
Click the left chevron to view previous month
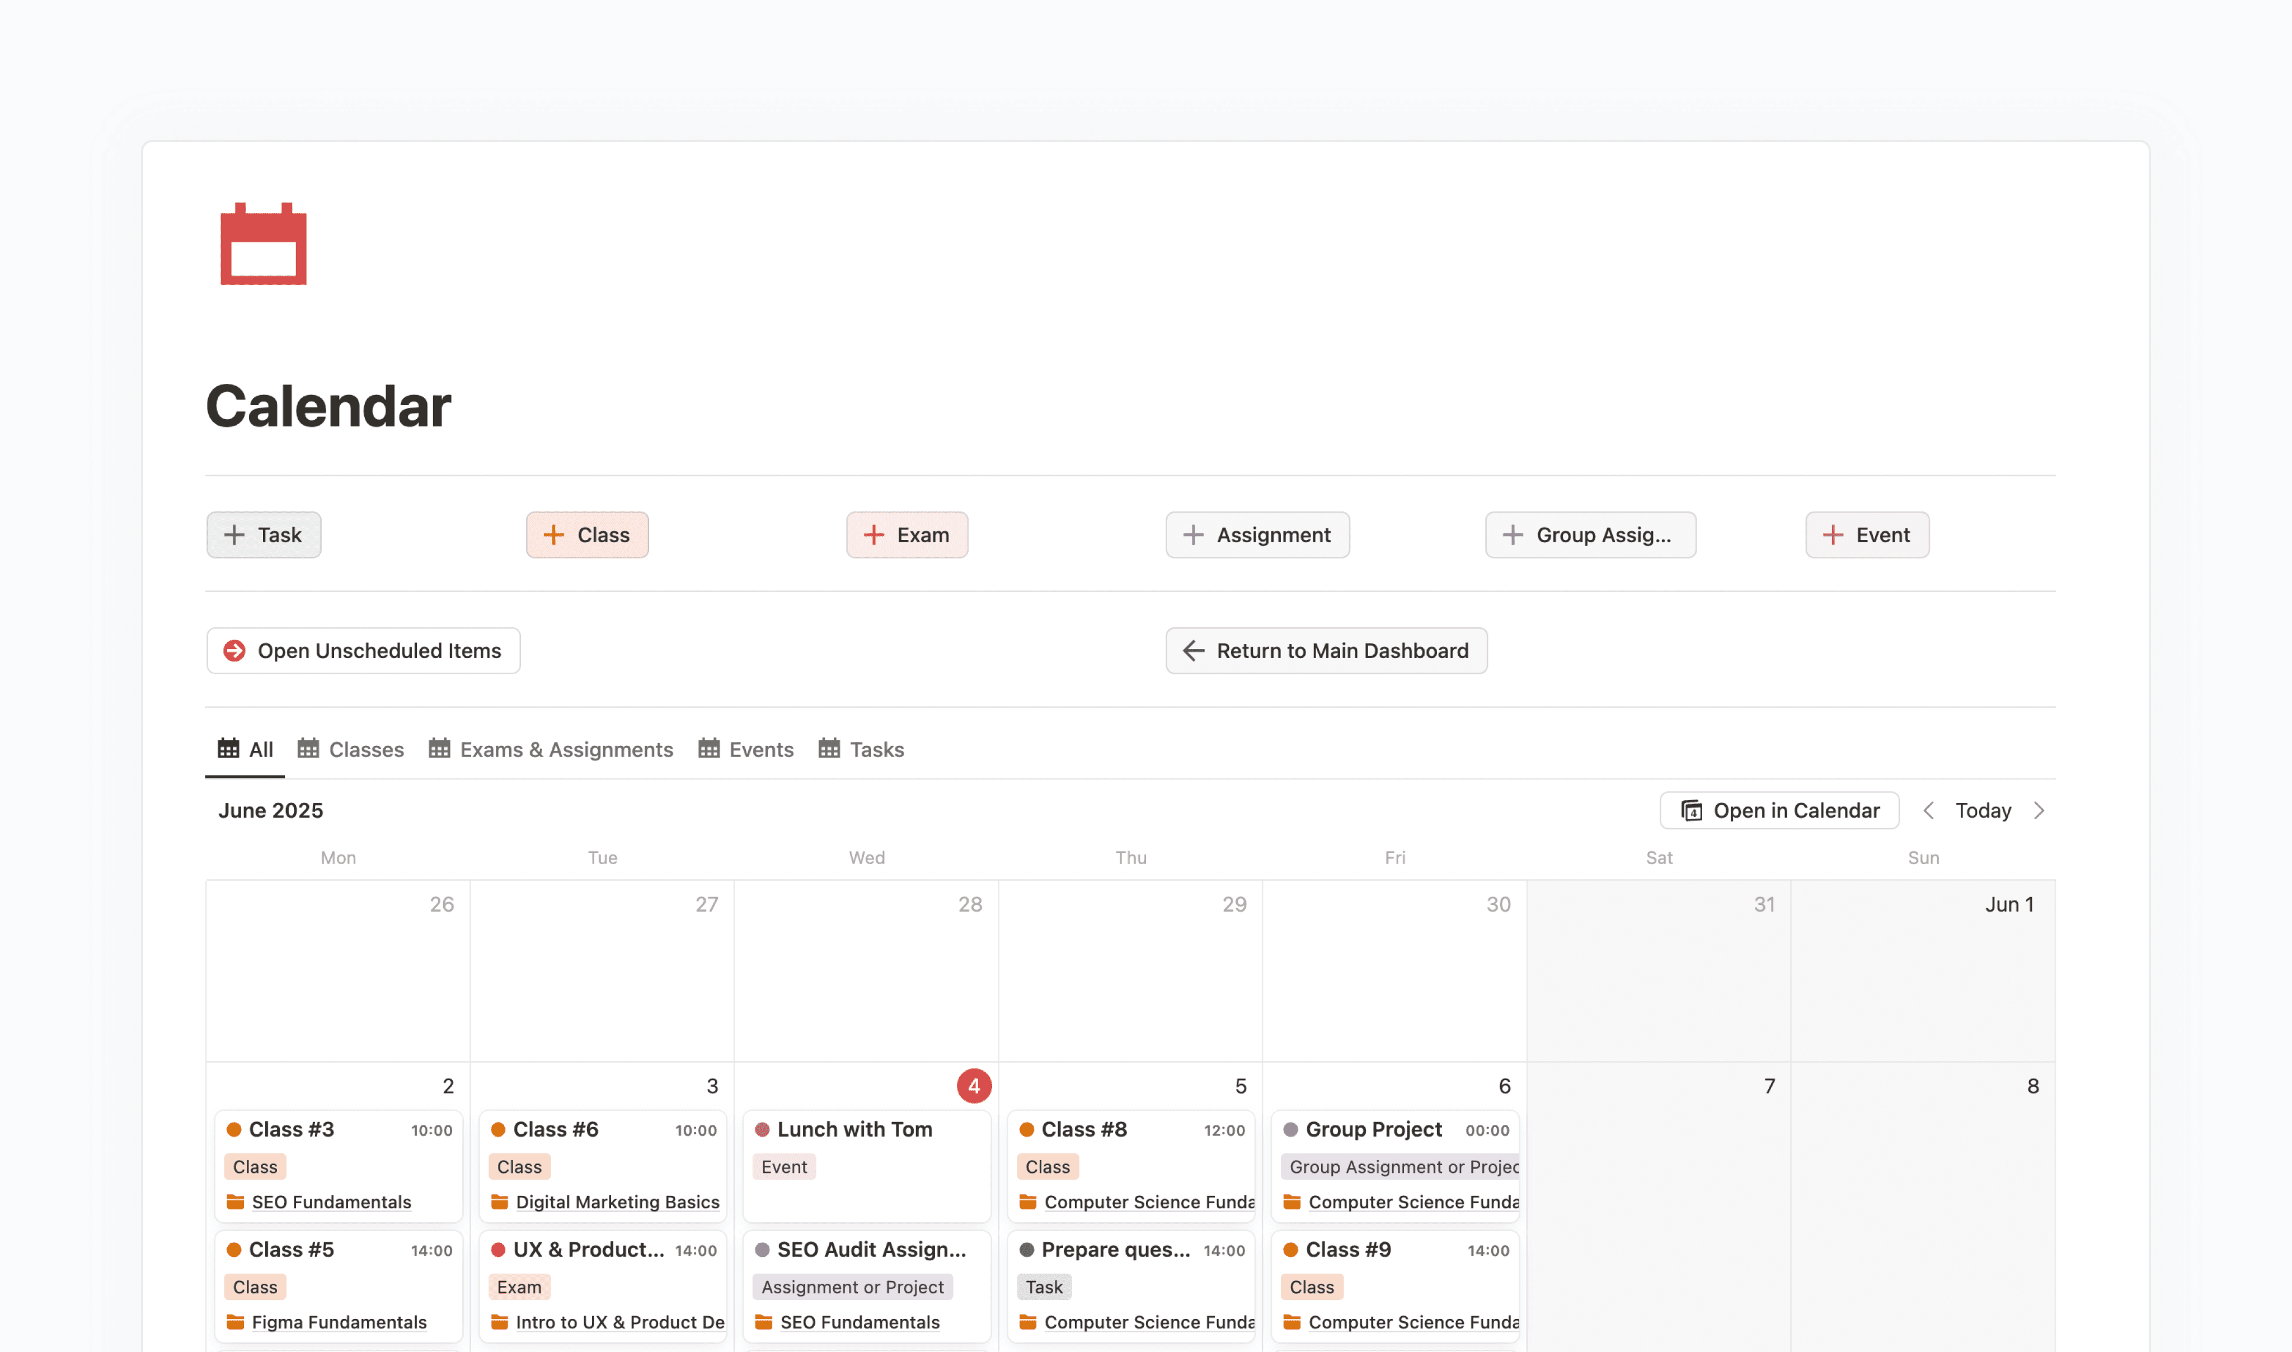click(x=1928, y=810)
